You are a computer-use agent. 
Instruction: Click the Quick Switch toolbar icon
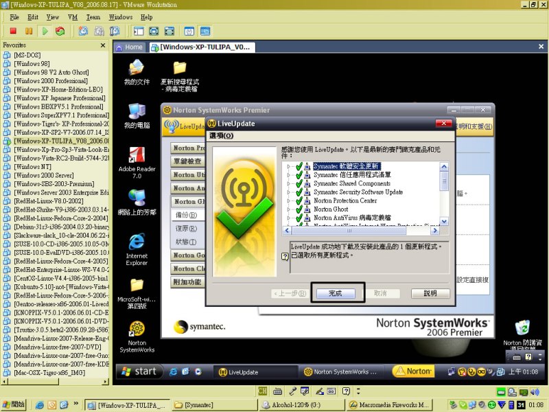[x=170, y=31]
